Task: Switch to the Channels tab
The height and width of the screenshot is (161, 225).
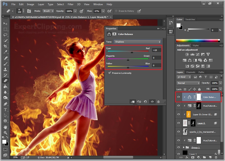Action: click(191, 72)
